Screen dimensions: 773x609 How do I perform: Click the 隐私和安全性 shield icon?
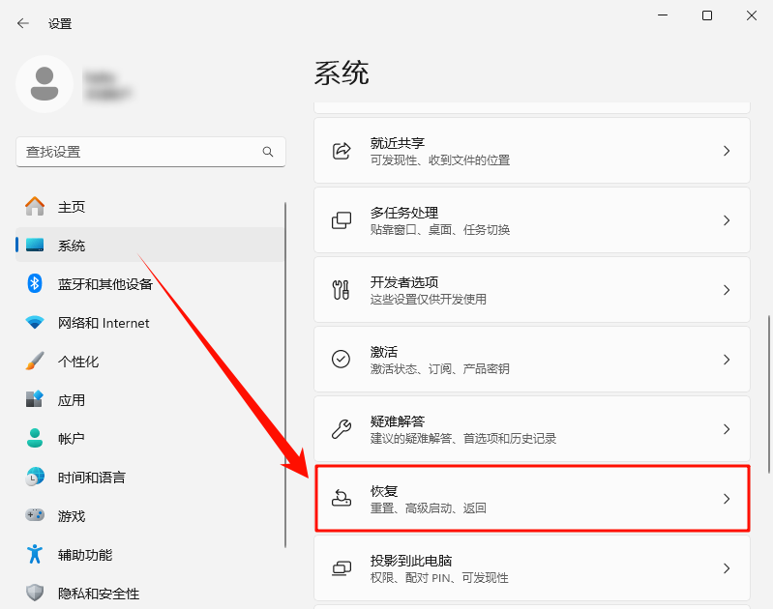pyautogui.click(x=35, y=593)
